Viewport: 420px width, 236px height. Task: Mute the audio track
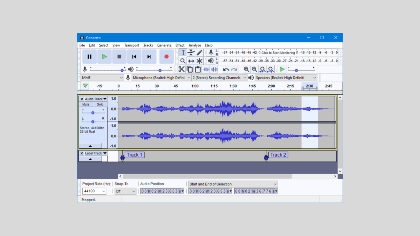[86, 104]
